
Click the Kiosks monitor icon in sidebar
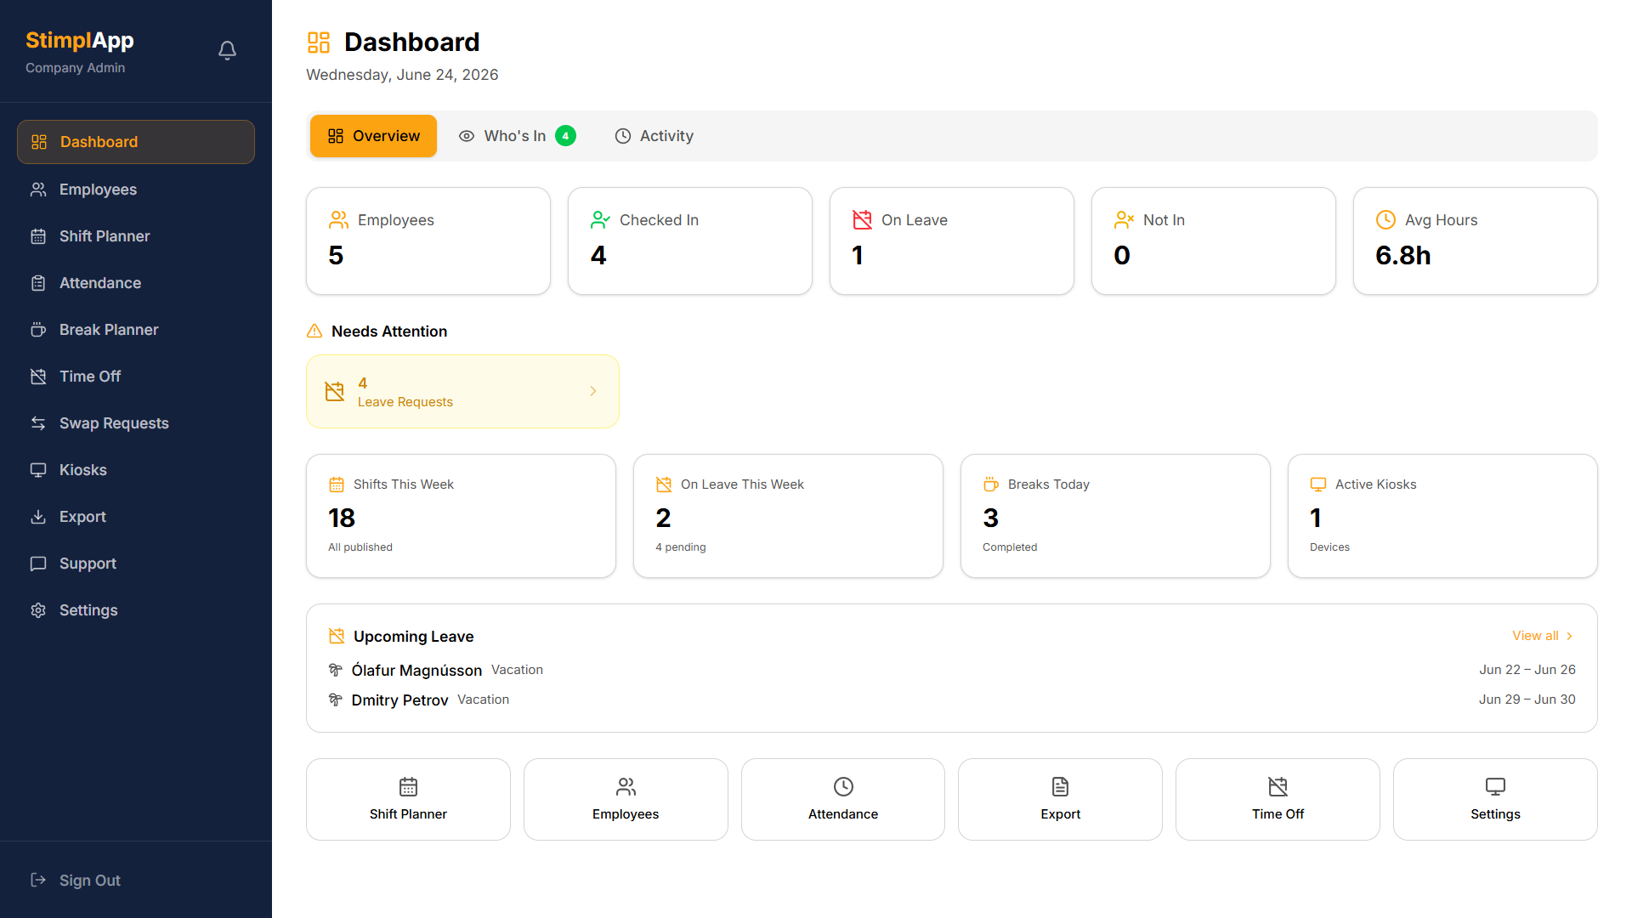(38, 470)
